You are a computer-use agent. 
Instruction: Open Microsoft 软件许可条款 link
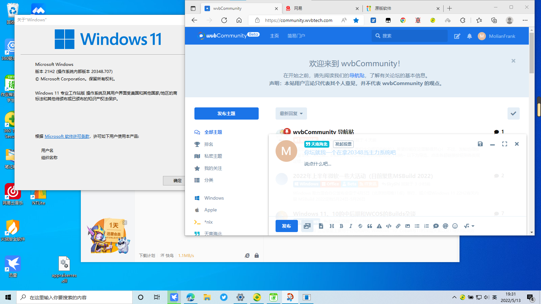click(x=67, y=136)
